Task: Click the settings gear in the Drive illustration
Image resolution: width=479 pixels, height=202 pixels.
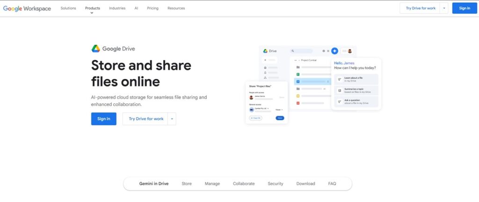Action: coord(324,51)
